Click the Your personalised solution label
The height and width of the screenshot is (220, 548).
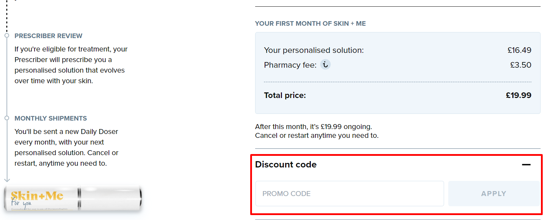(314, 50)
